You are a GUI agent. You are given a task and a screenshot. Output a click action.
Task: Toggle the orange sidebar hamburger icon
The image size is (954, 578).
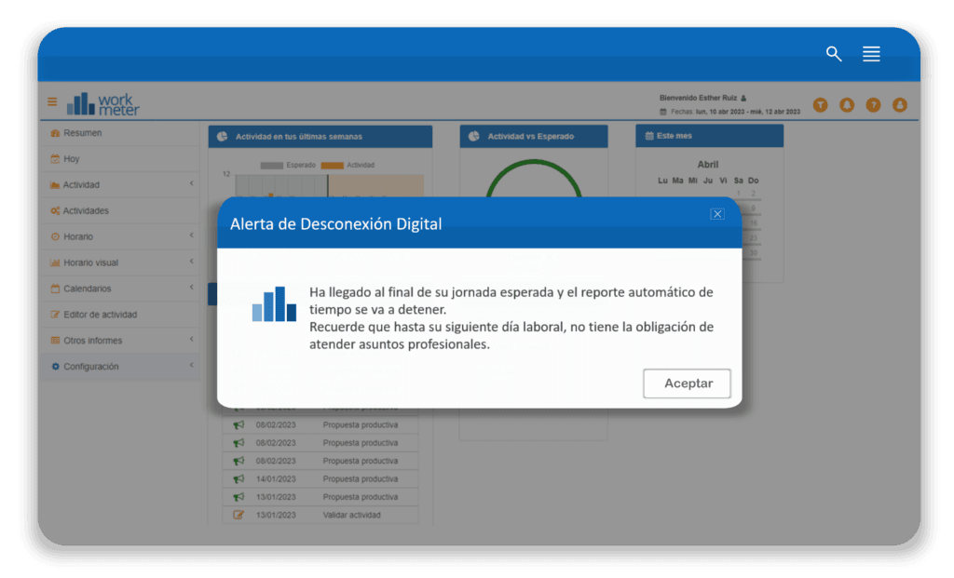click(x=52, y=102)
